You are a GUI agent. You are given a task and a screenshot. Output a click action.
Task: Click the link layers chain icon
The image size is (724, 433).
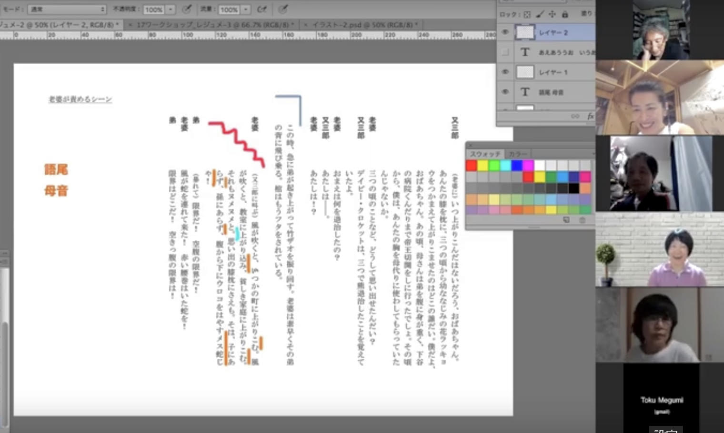575,116
